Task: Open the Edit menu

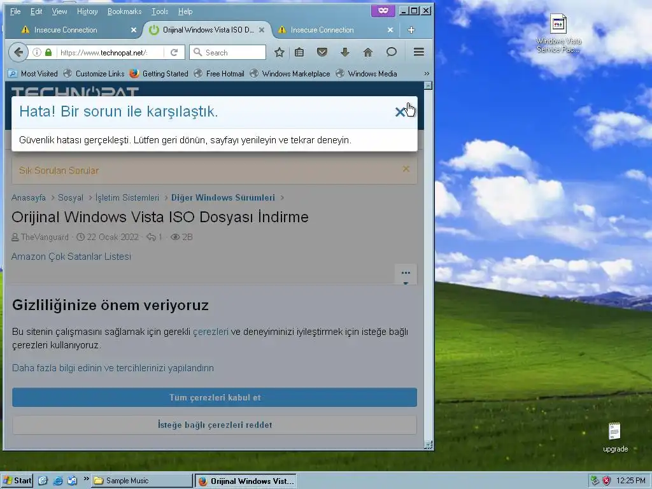Action: (36, 11)
